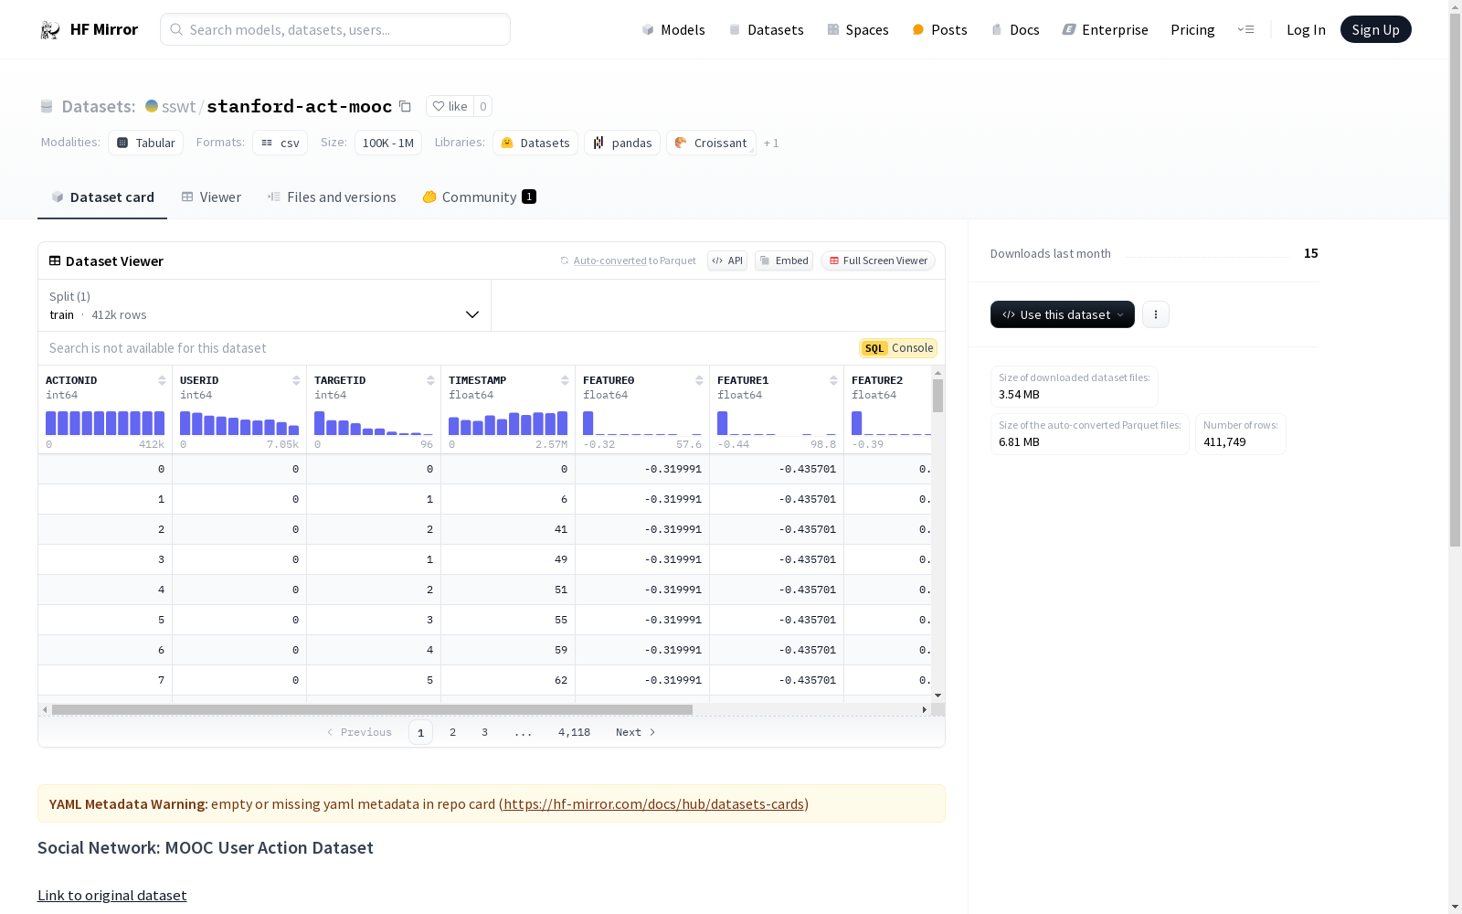Follow the datasets-cards documentation link
This screenshot has height=914, width=1462.
tap(653, 804)
